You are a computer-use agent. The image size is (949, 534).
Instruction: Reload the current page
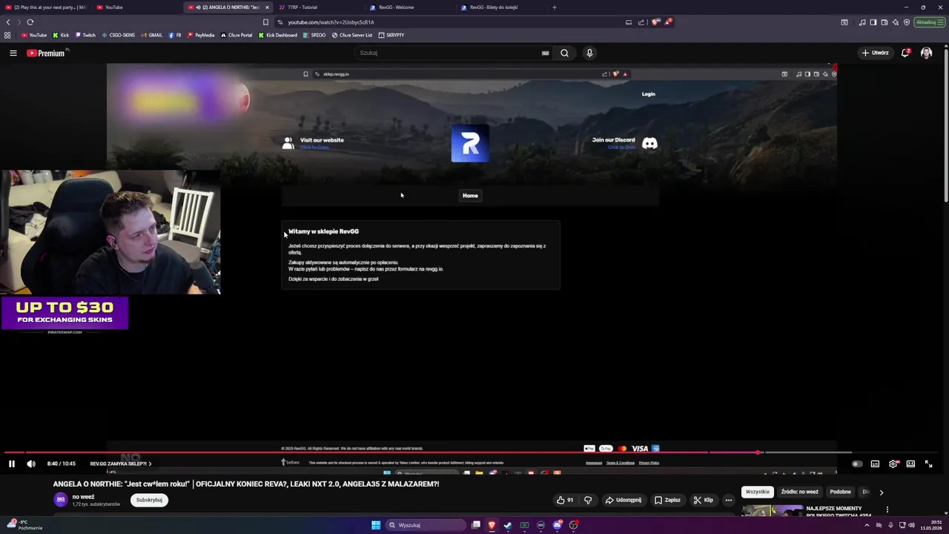30,22
